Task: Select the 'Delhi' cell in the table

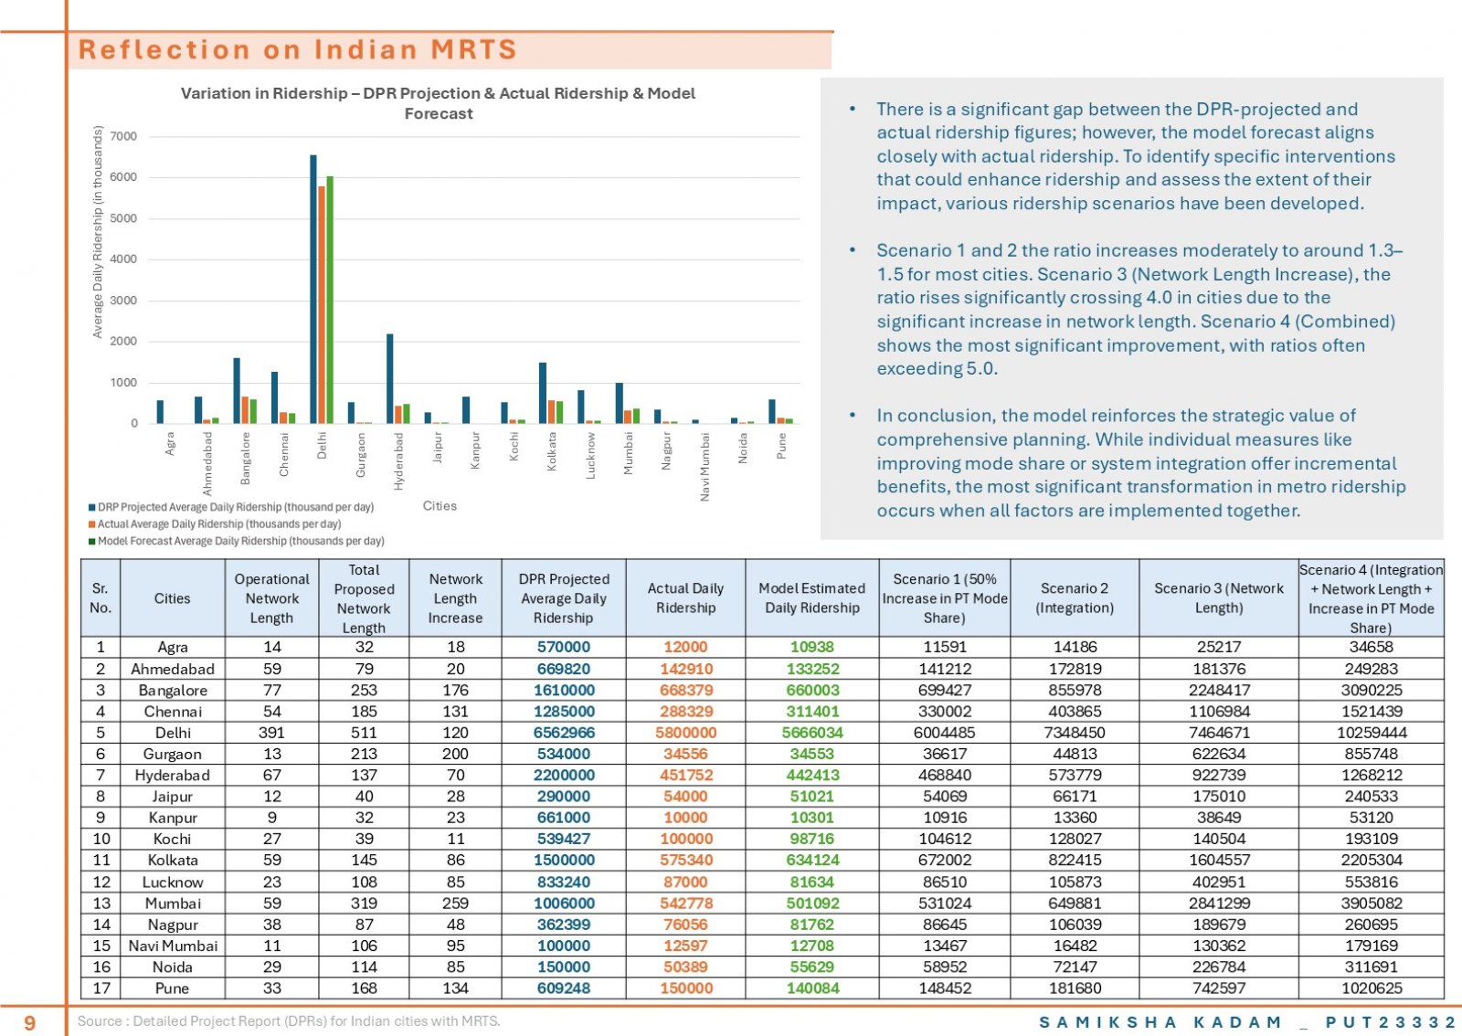Action: tap(173, 733)
